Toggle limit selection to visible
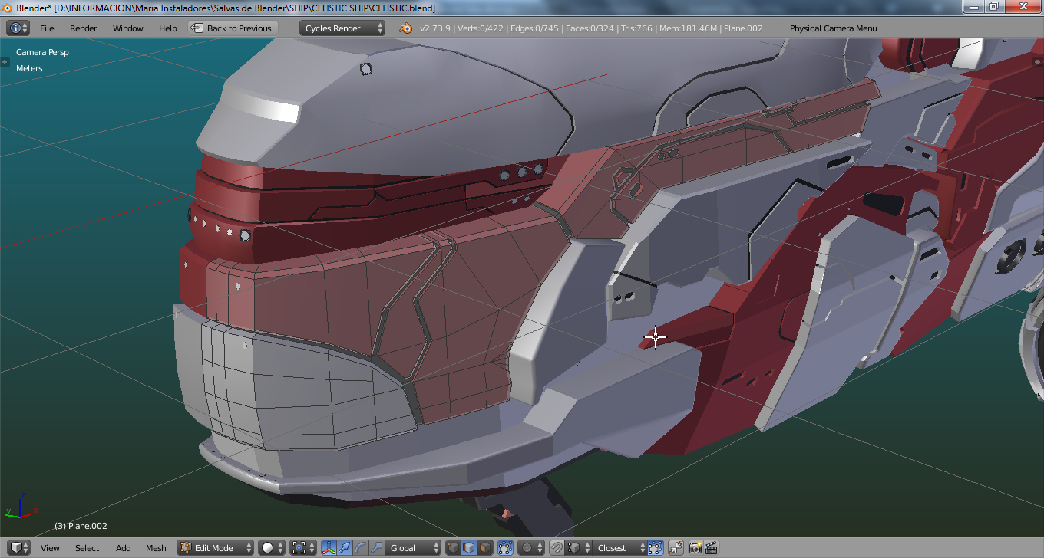Viewport: 1044px width, 558px height. click(505, 548)
